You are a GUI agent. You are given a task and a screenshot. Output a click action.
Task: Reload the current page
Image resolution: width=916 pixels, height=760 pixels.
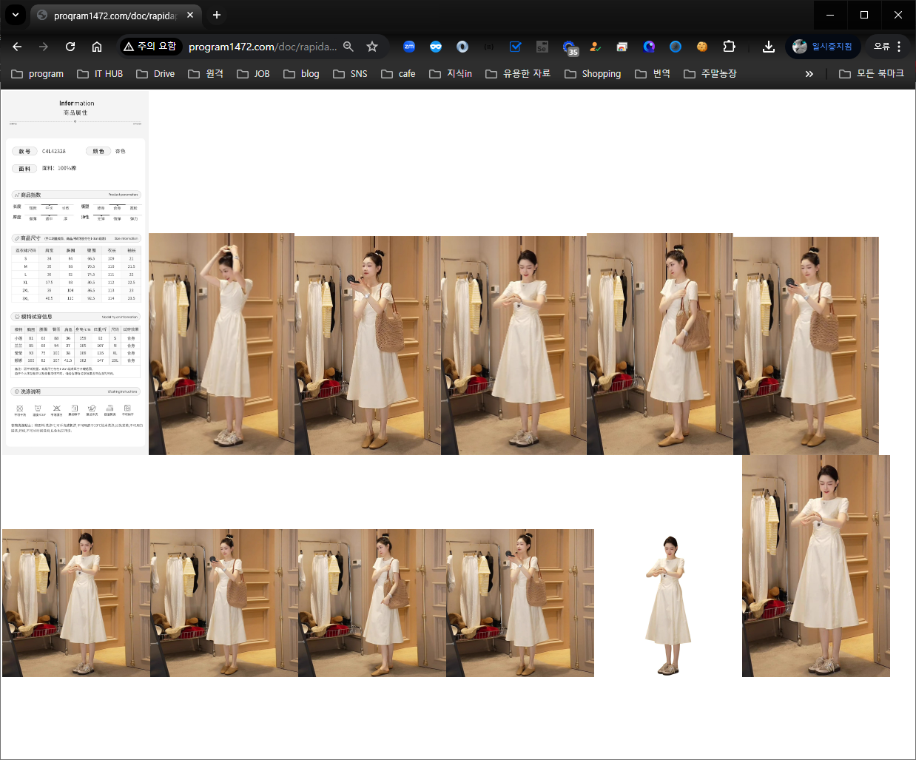click(70, 47)
